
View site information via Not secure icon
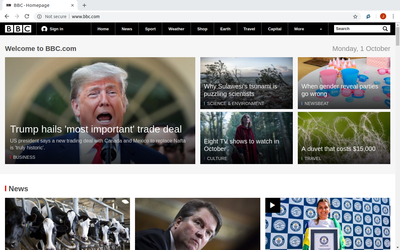coord(39,17)
